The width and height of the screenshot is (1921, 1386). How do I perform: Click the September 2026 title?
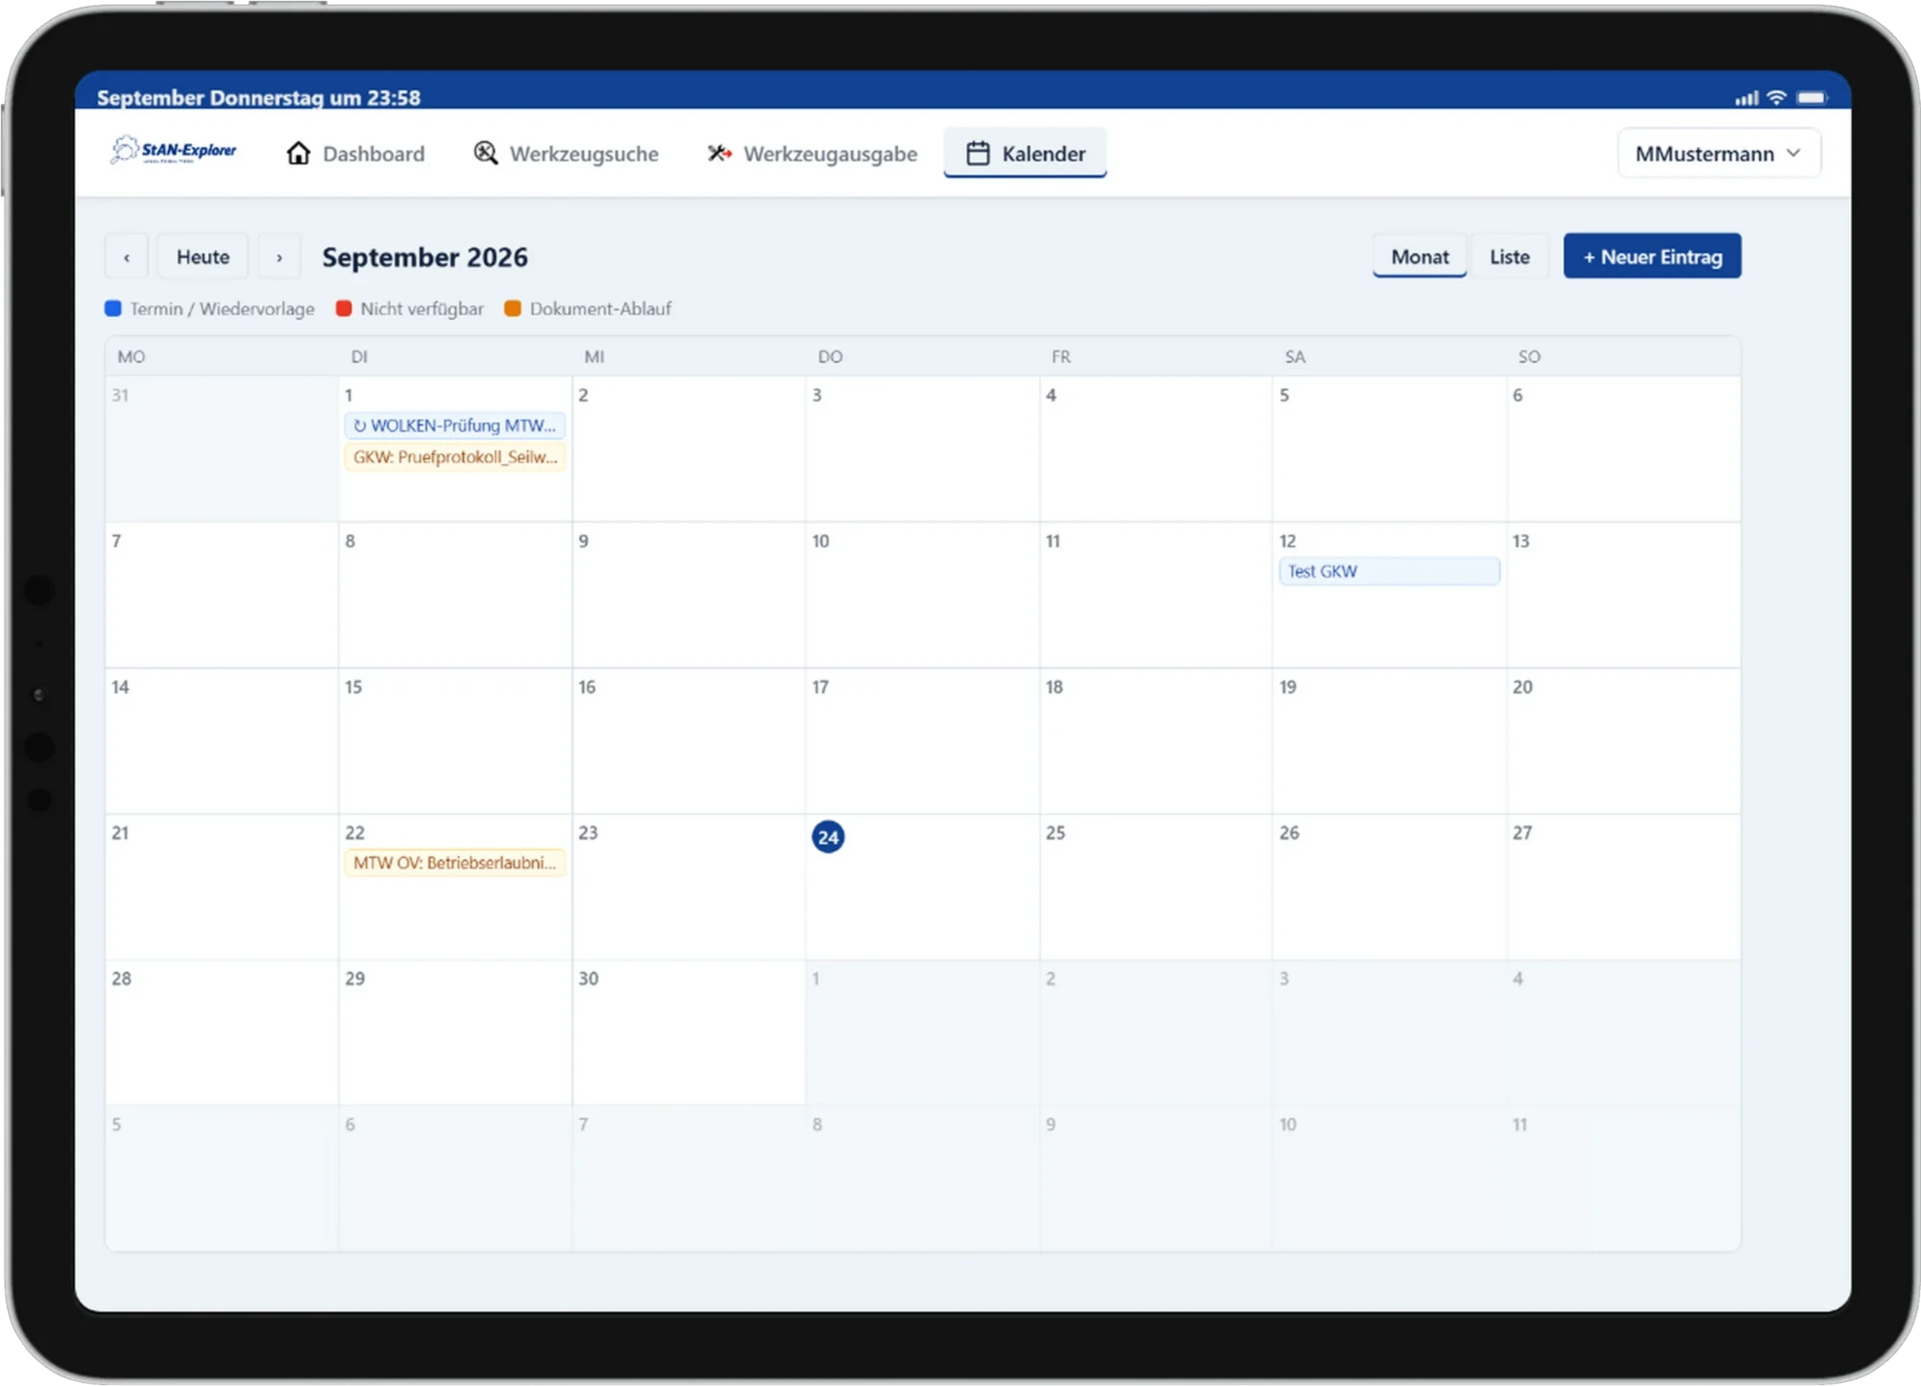click(425, 257)
